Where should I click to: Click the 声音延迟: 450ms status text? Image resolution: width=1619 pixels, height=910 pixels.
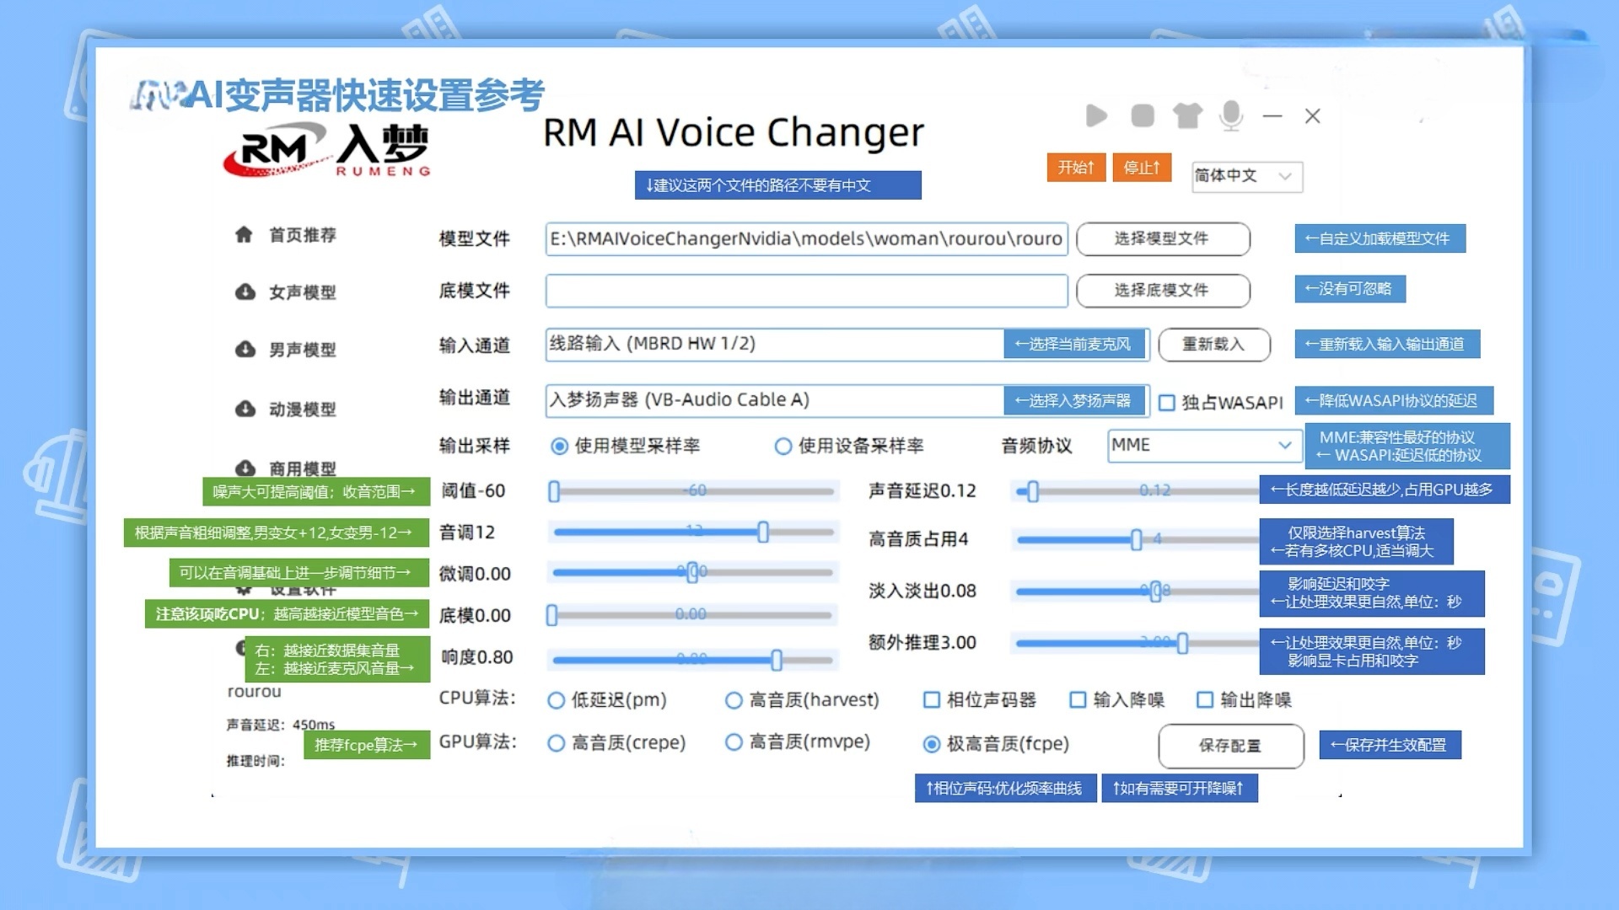coord(280,725)
